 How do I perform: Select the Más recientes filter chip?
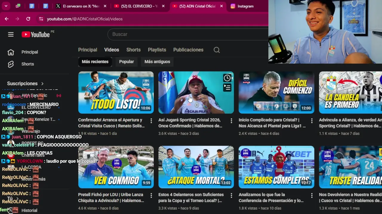point(95,62)
